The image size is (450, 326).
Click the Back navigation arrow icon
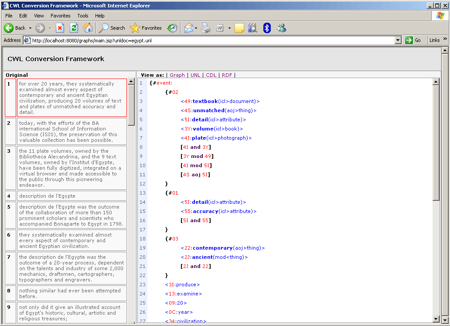tap(9, 28)
